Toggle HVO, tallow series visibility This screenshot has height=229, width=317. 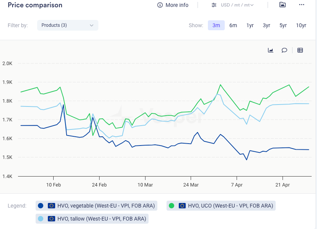click(x=101, y=219)
